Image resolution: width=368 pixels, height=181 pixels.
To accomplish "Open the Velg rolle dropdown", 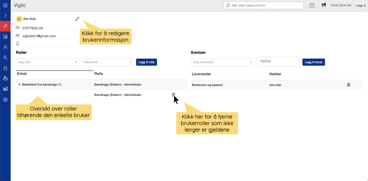I will [47, 62].
